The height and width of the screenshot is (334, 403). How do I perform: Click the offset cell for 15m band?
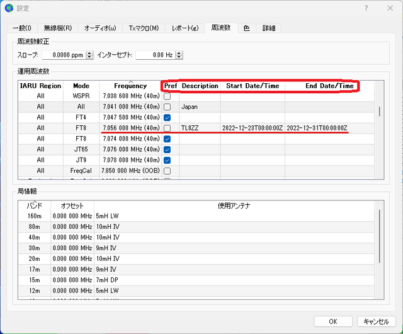(72, 280)
